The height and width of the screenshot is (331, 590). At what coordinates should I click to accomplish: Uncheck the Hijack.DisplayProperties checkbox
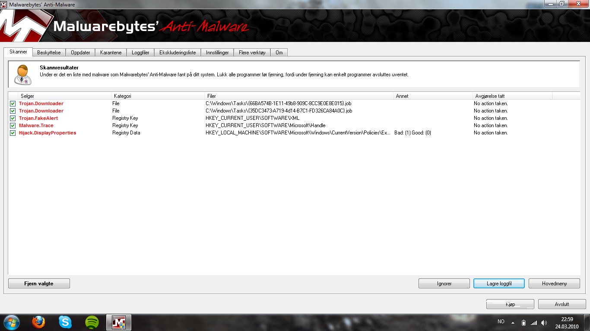click(x=13, y=133)
